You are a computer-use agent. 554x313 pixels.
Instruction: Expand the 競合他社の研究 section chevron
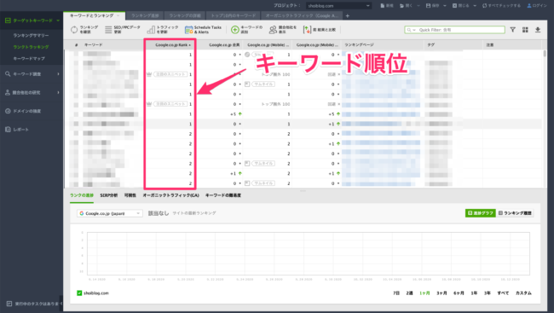tap(58, 92)
